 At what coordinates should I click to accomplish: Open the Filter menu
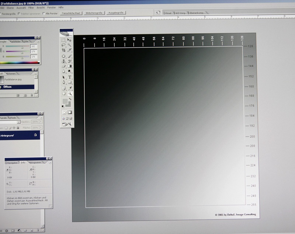31,7
